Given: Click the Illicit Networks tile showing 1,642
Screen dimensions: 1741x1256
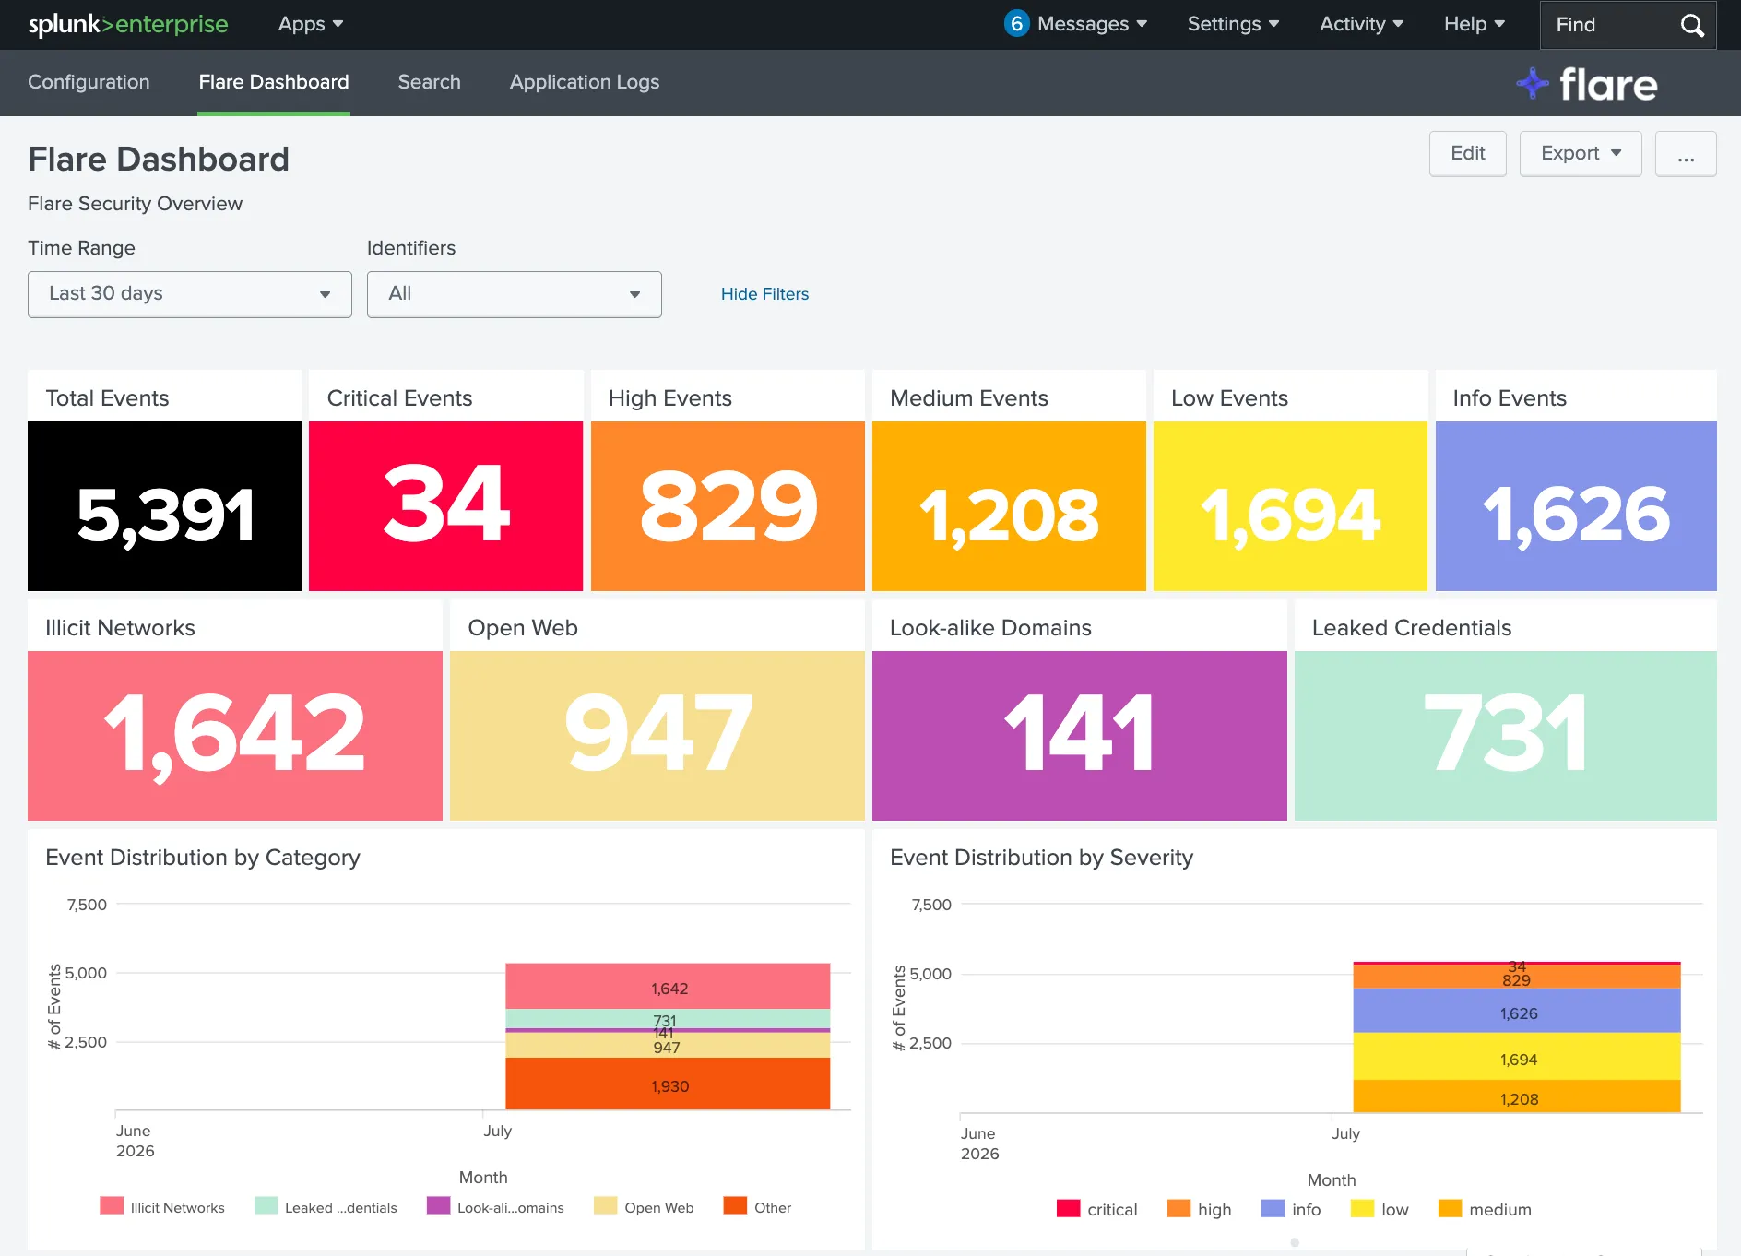Looking at the screenshot, I should [235, 736].
